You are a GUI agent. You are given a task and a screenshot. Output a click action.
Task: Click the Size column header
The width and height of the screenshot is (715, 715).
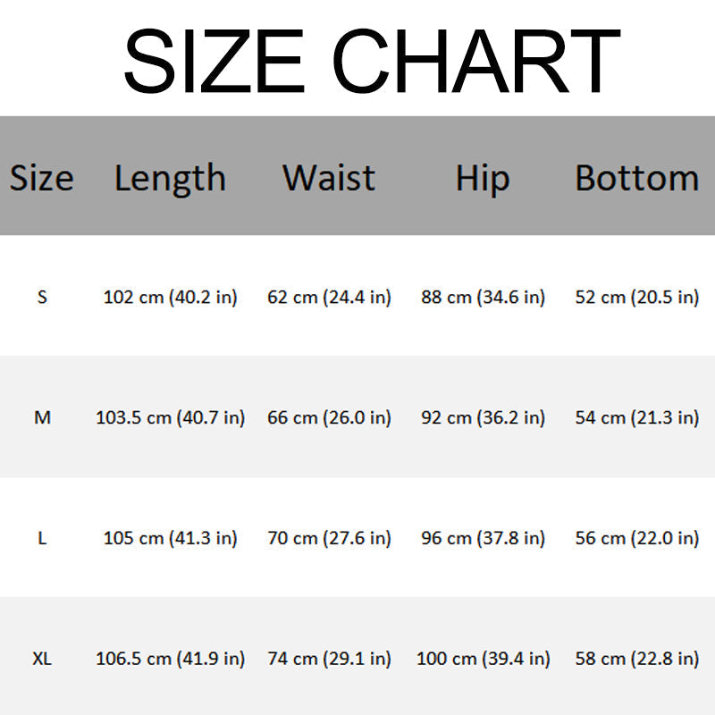click(41, 177)
